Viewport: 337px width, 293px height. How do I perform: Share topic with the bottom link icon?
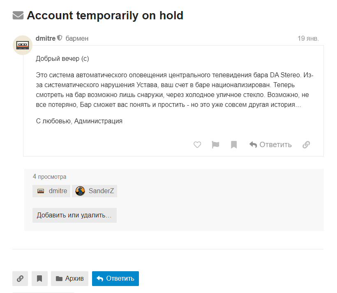[x=20, y=279]
